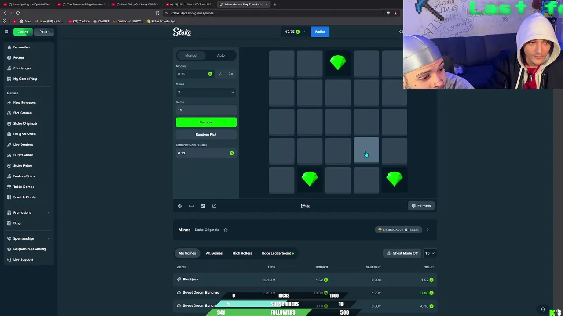Open the search magnifier icon
Screen dimensions: 563x316
(401, 32)
